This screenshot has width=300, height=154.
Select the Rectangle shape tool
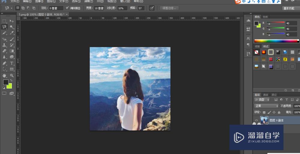tap(12, 69)
